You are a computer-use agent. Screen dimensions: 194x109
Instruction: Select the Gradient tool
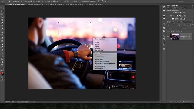(x=2, y=41)
